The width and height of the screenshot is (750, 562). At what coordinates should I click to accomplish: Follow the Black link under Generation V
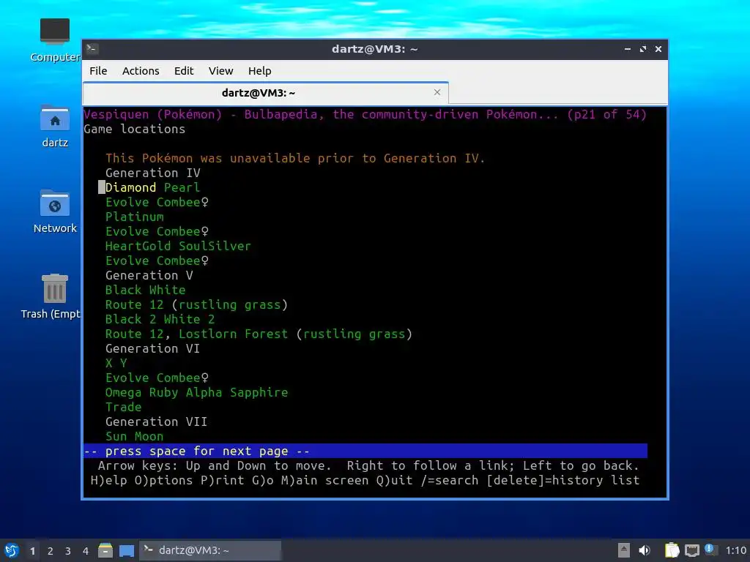coord(123,290)
